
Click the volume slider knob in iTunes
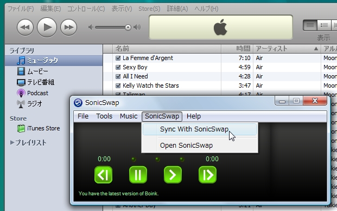[128, 28]
